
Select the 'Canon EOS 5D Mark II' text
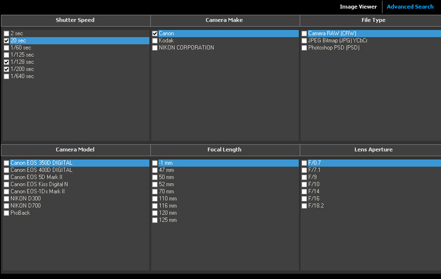pos(36,177)
